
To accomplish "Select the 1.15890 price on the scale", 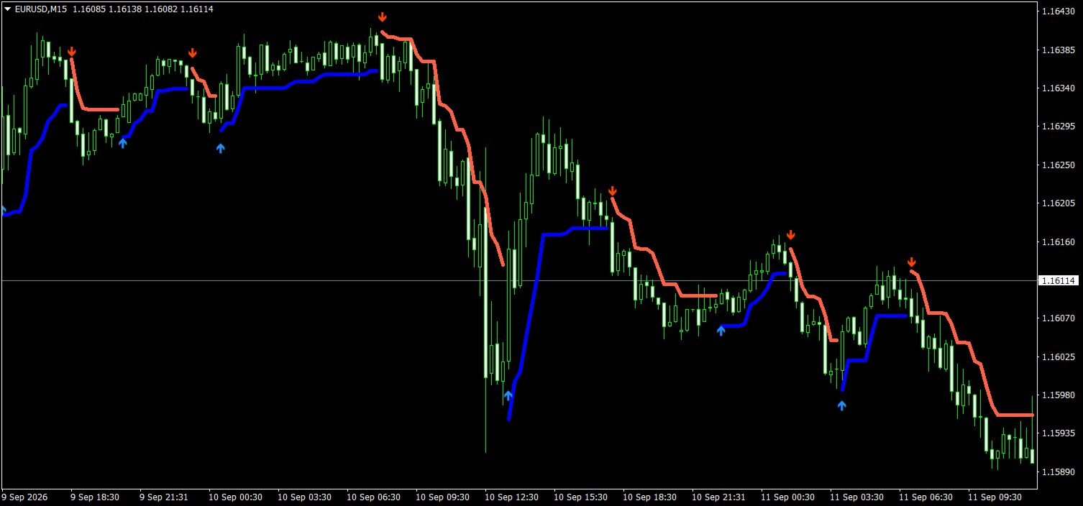I will pyautogui.click(x=1057, y=471).
